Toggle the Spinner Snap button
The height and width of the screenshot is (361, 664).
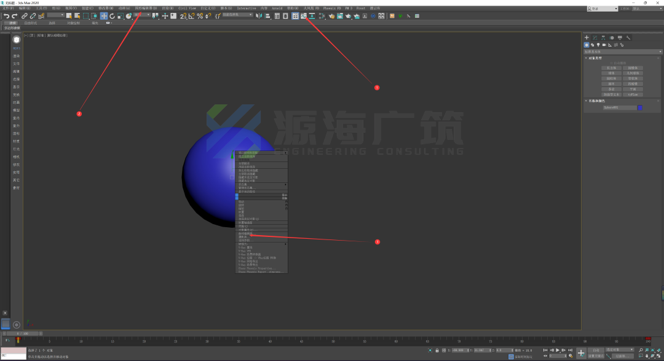208,16
